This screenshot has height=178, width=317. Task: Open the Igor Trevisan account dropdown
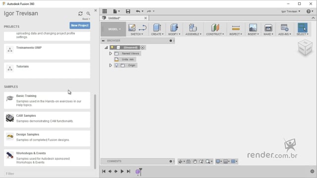click(x=291, y=11)
